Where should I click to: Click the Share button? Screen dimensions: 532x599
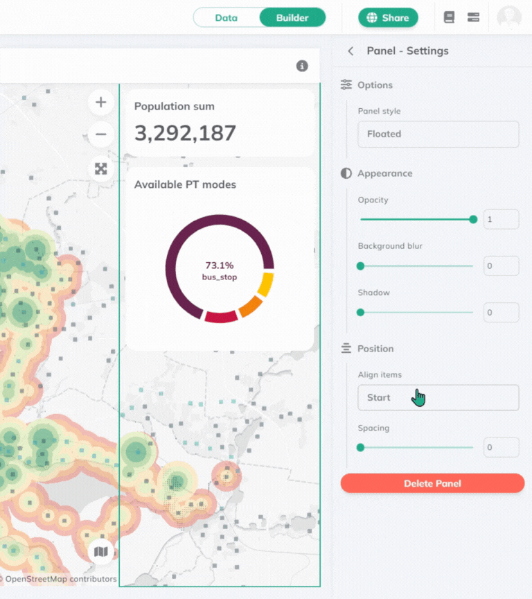(388, 17)
